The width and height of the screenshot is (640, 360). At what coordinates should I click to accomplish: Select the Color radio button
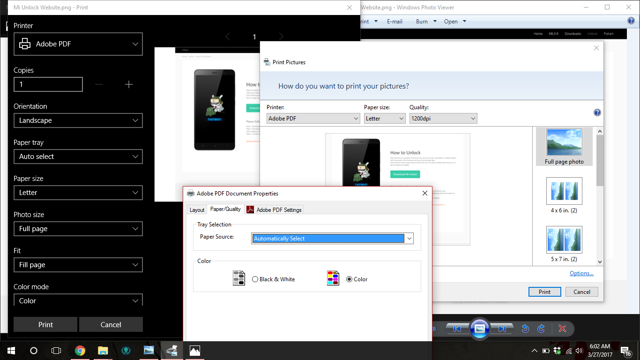pos(349,279)
